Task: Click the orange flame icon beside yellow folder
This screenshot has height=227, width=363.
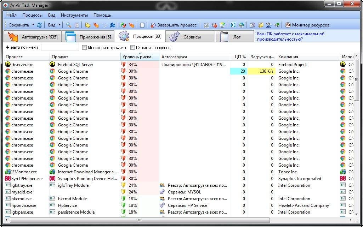Action: coord(96,25)
